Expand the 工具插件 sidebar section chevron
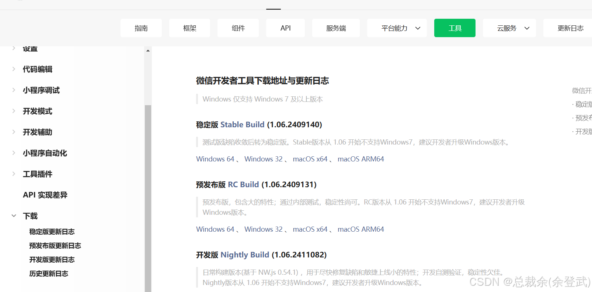Image resolution: width=592 pixels, height=292 pixels. point(14,174)
